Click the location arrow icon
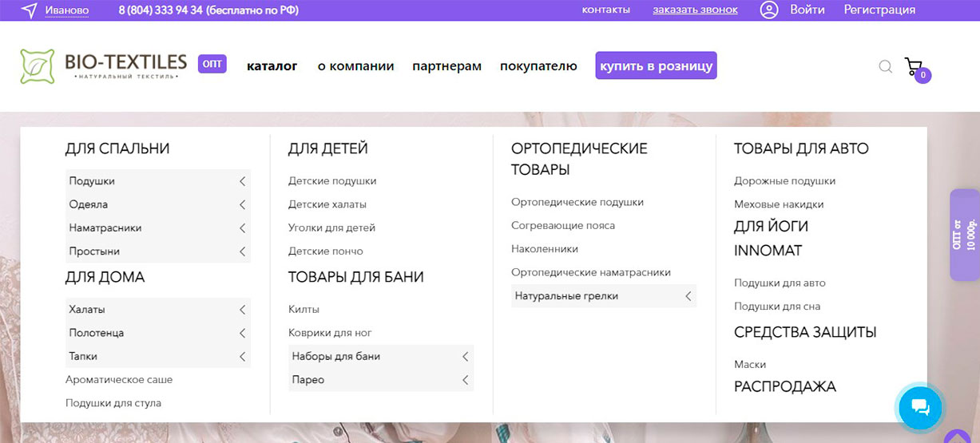 (29, 10)
